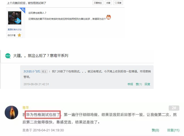Image resolution: width=184 pixels, height=136 pixels.
Task: Open the 灰灰的小飞机 username link
Action: [32, 71]
